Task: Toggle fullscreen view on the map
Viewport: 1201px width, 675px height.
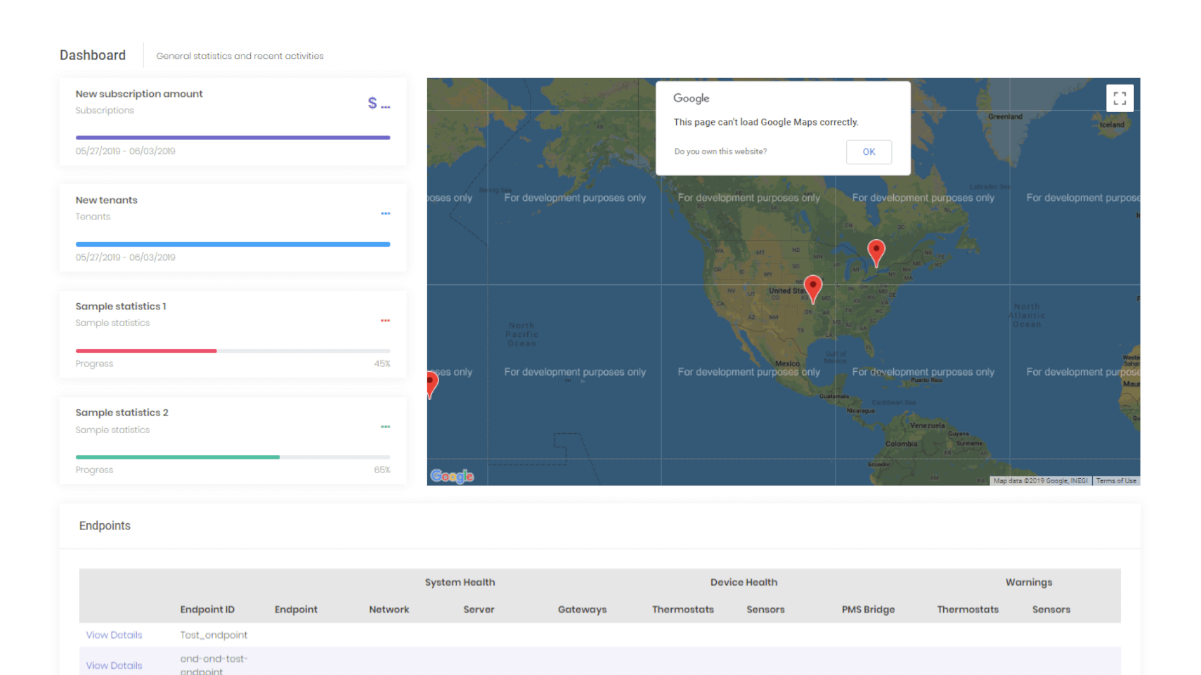Action: 1120,98
